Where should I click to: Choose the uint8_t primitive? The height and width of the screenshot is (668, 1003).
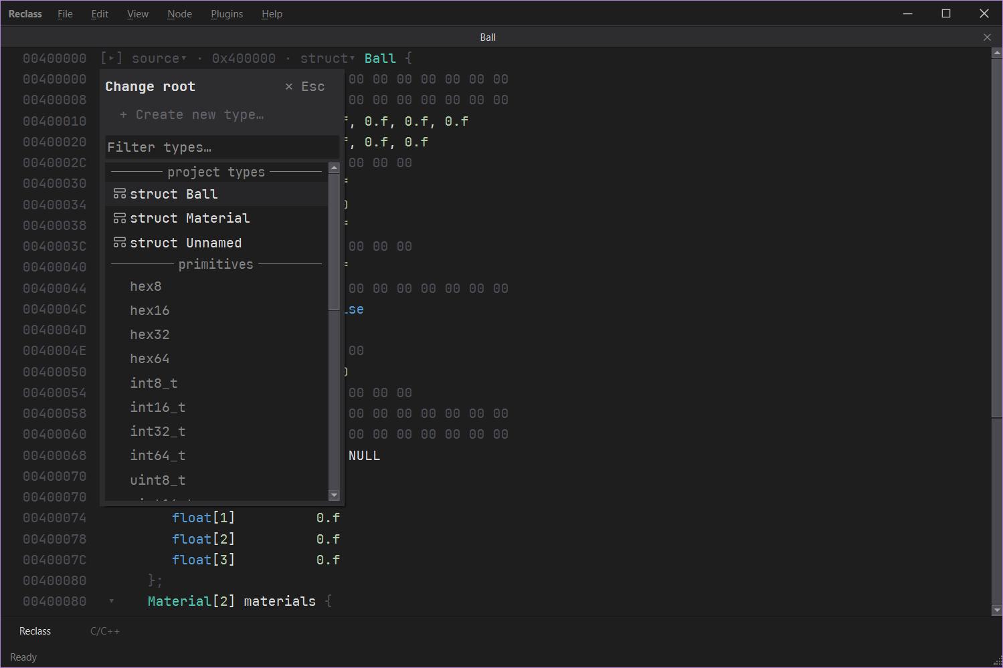(x=217, y=480)
